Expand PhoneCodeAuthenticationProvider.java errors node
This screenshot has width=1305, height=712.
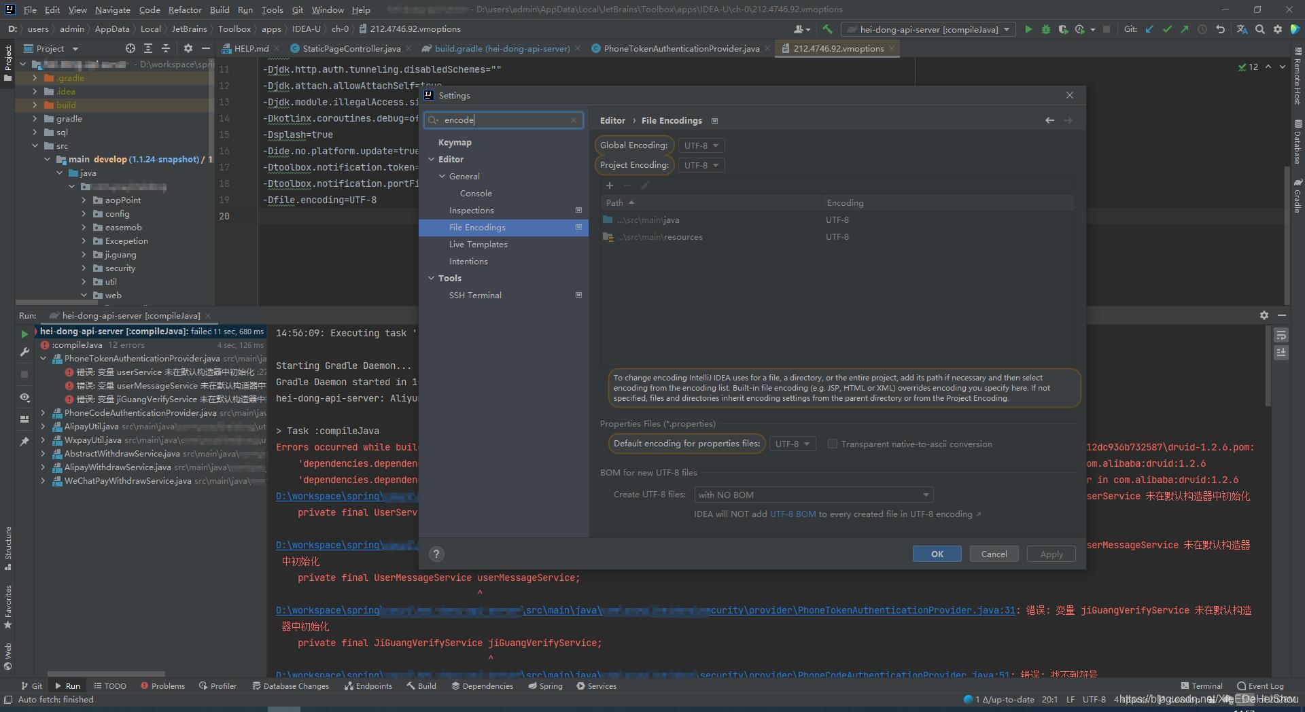(x=43, y=412)
